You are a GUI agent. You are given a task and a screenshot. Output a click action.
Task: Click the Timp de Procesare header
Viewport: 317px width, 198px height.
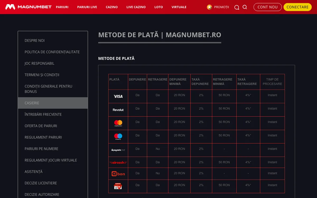click(272, 82)
